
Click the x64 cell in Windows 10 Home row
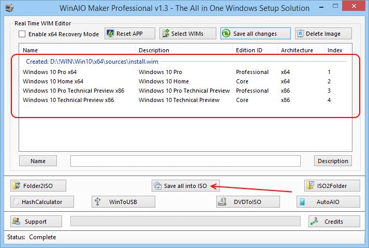click(x=285, y=81)
